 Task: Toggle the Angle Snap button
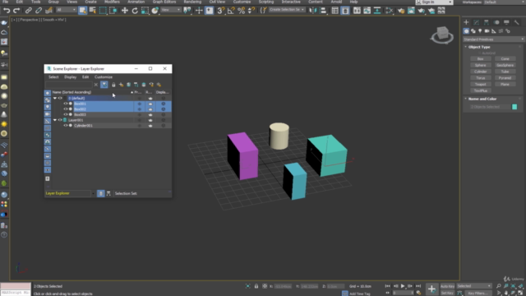tap(230, 11)
